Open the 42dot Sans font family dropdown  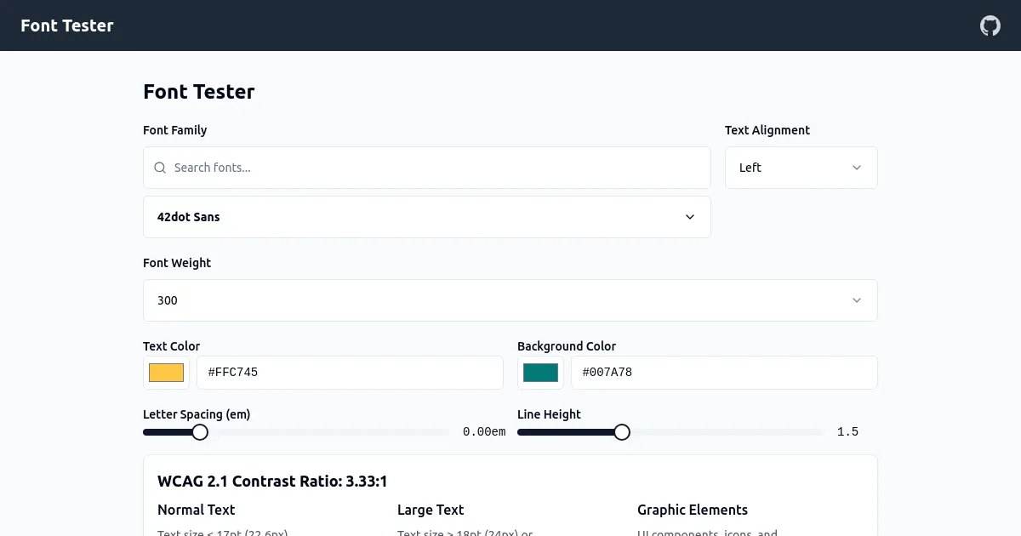[x=425, y=217]
